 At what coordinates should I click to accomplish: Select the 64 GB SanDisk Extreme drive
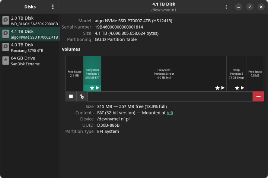click(30, 61)
